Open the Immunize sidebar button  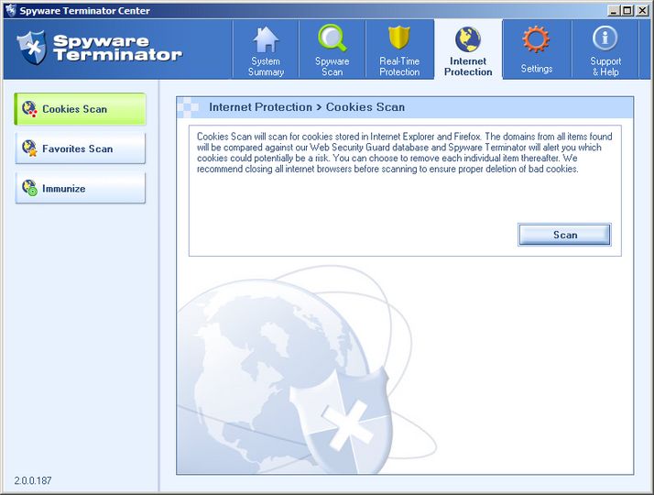pos(80,188)
